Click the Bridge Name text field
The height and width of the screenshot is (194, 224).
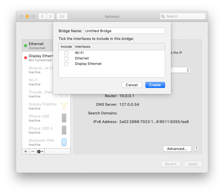[x=125, y=31]
